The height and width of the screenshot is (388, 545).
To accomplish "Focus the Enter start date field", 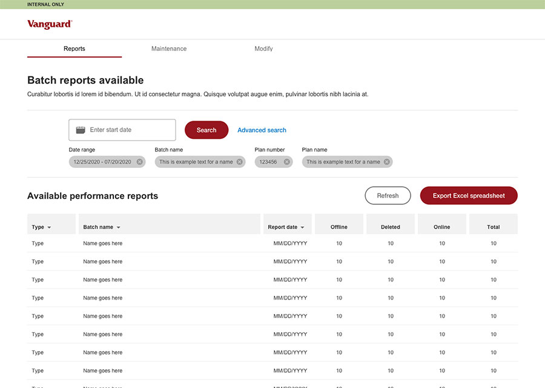I will pos(122,130).
